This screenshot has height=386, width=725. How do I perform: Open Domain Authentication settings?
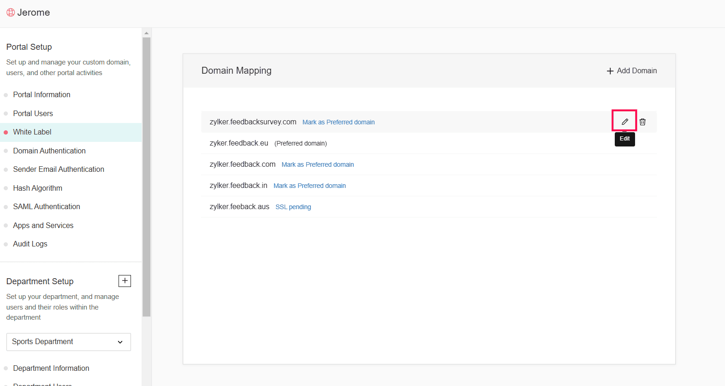49,151
